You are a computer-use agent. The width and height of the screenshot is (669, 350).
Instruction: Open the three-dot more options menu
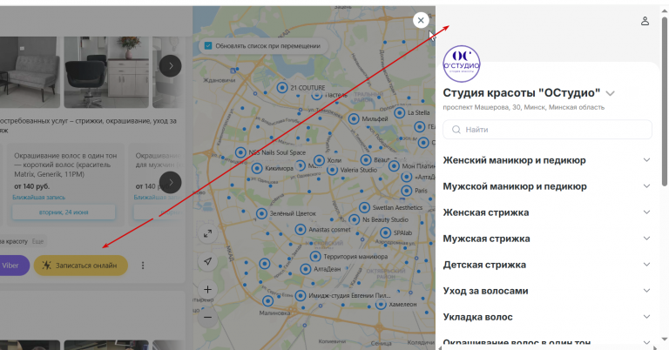click(143, 266)
